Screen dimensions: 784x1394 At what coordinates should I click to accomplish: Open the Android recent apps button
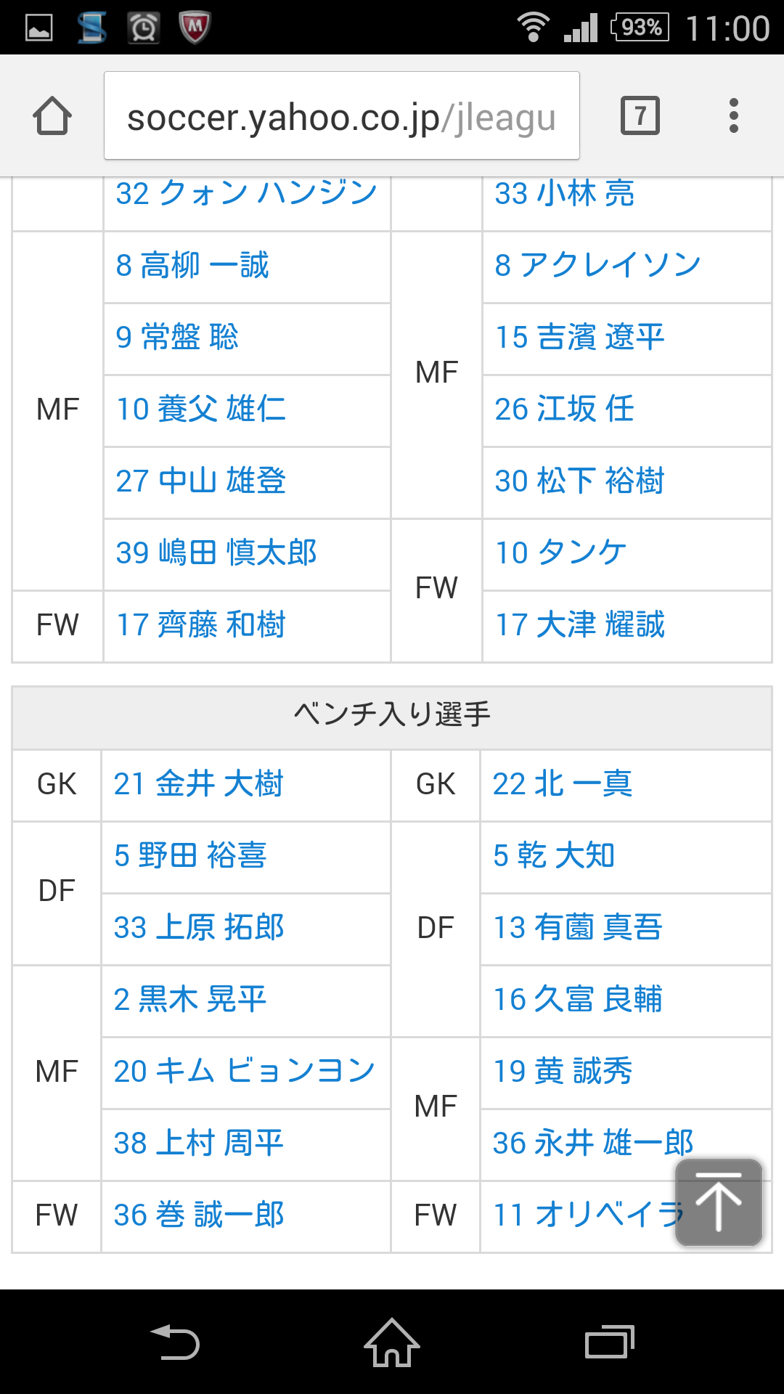tap(610, 1342)
